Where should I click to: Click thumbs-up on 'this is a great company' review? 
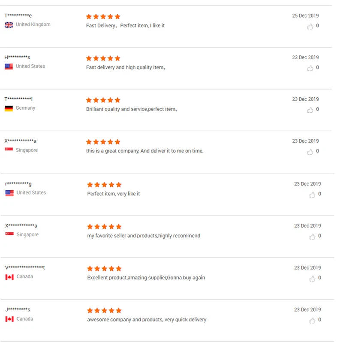[310, 151]
